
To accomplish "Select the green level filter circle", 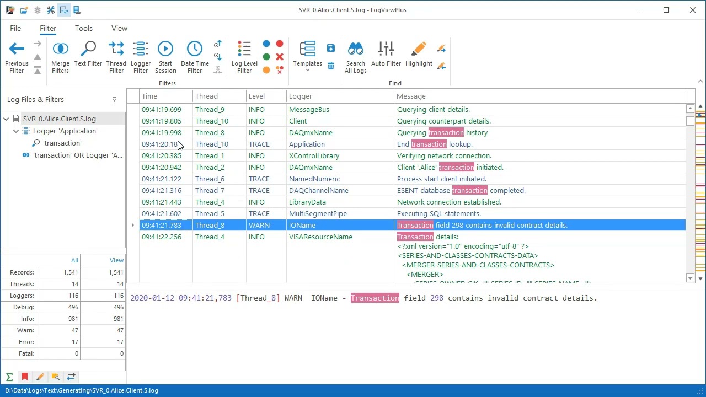I will 266,57.
